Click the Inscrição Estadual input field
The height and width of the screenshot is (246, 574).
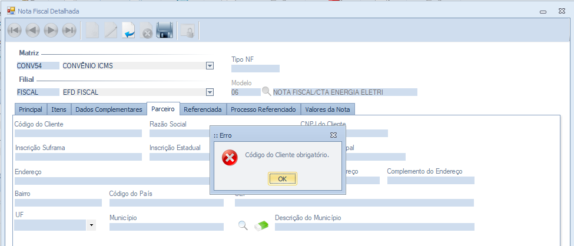click(180, 157)
